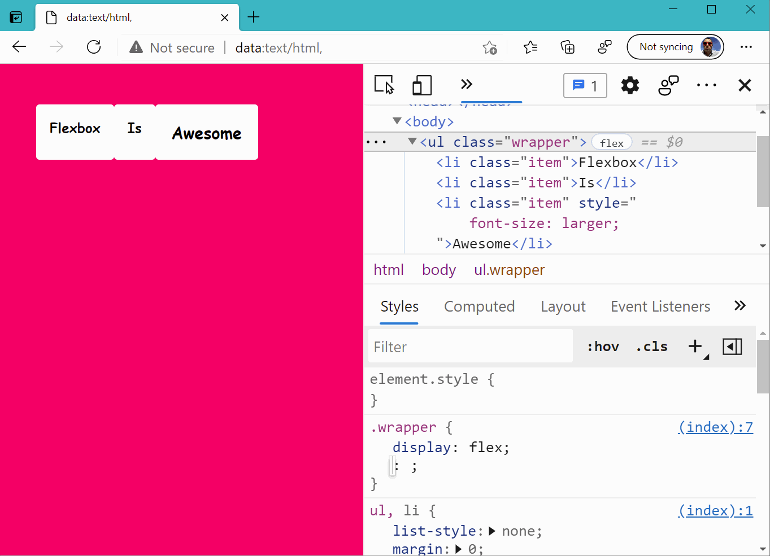
Task: Activate the inspect element picker tool
Action: (384, 85)
